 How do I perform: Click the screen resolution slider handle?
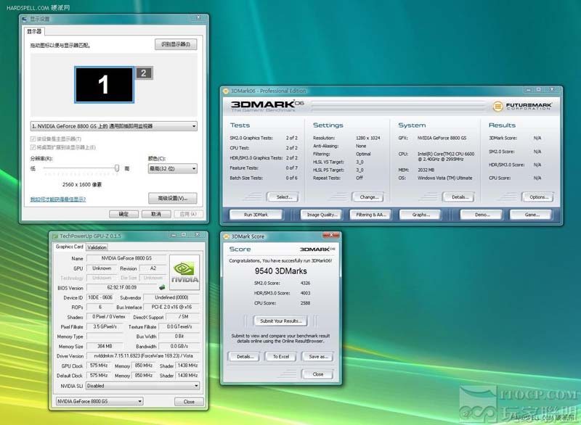point(117,168)
